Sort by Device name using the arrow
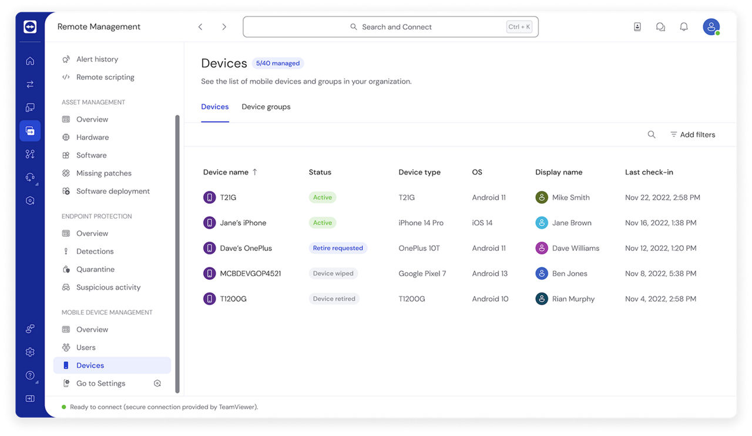Image resolution: width=752 pixels, height=436 pixels. [x=254, y=172]
